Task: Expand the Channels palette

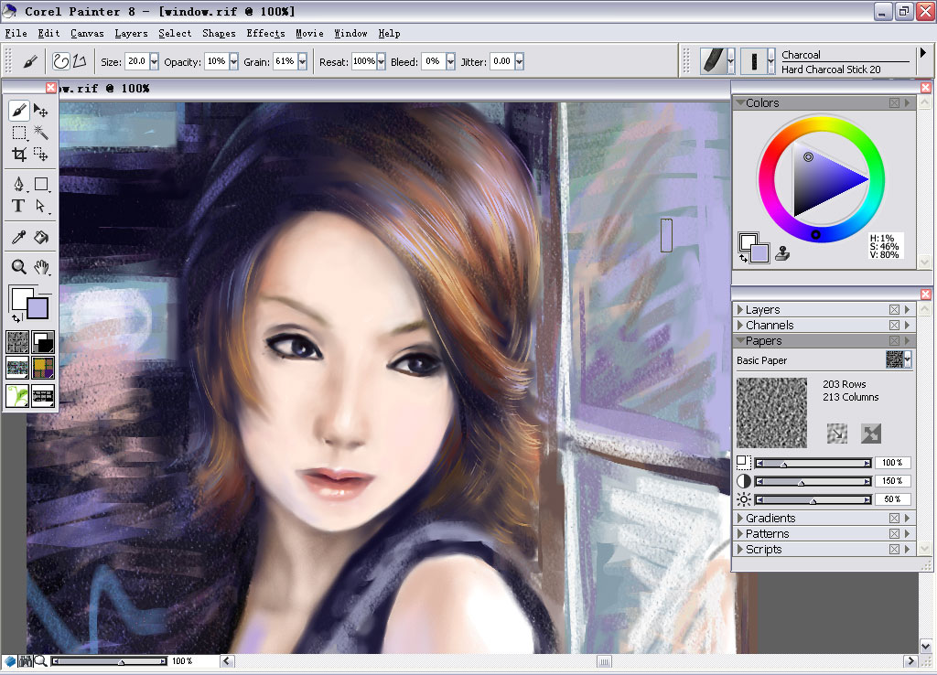Action: pos(739,325)
